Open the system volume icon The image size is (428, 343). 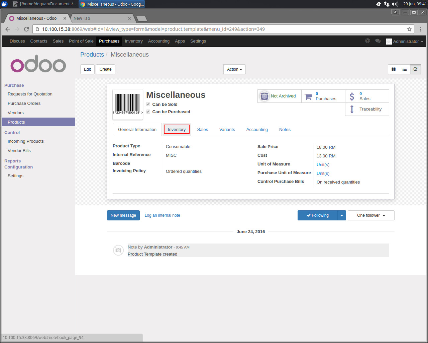coord(395,4)
